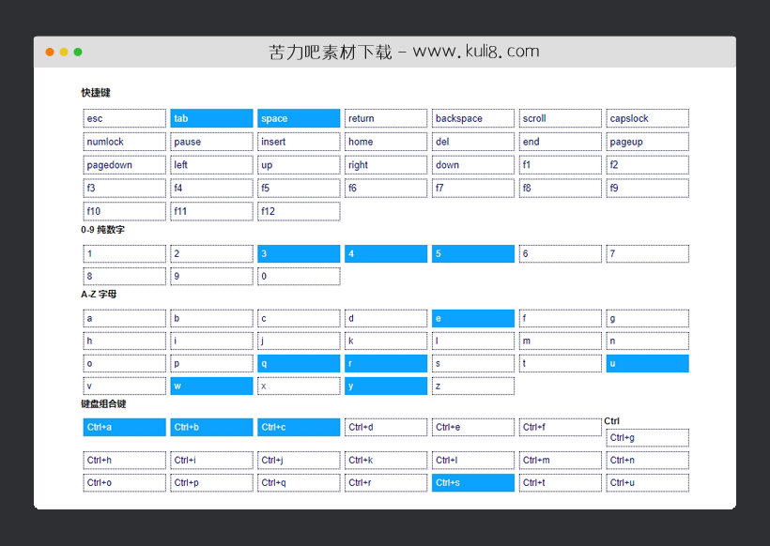Viewport: 770px width, 546px height.
Task: Toggle the highlighted letter "w" box
Action: pyautogui.click(x=211, y=386)
